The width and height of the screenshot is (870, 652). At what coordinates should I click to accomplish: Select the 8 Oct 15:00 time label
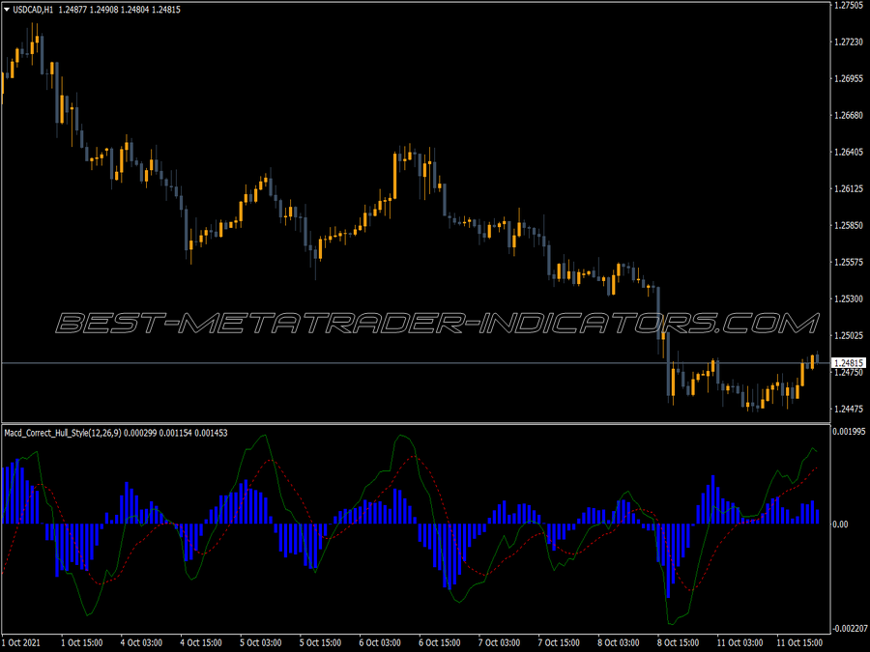click(678, 642)
